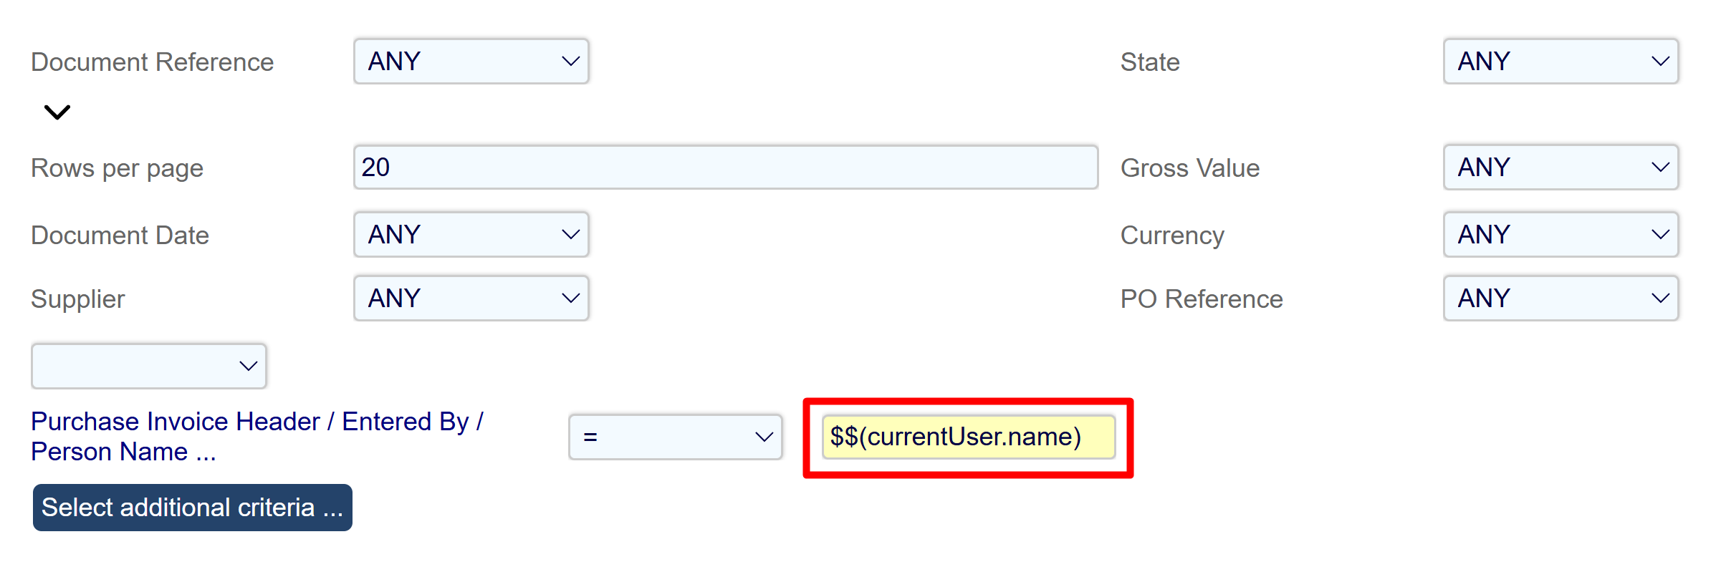Open the Document Reference dropdown
The height and width of the screenshot is (567, 1721).
point(471,62)
